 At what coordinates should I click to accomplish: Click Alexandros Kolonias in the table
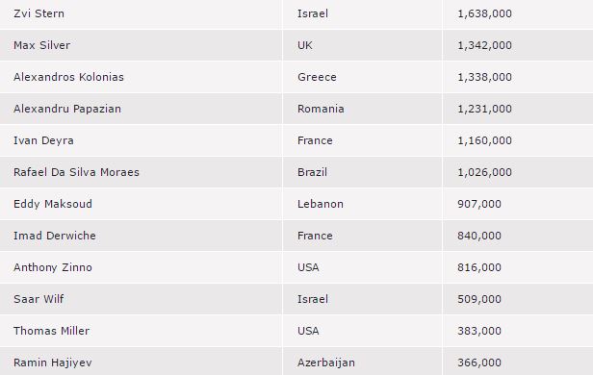[x=68, y=77]
